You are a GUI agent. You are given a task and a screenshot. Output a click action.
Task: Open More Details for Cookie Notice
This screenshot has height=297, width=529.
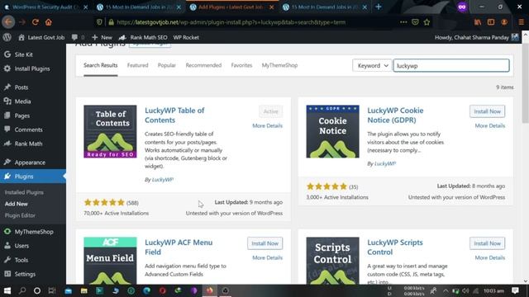point(490,125)
